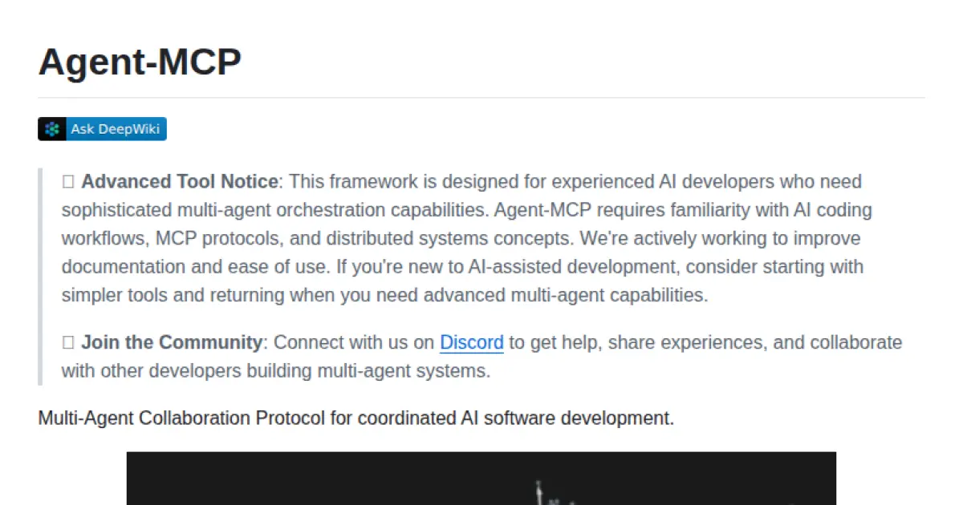Open the Discord link
The width and height of the screenshot is (963, 505).
pyautogui.click(x=471, y=343)
